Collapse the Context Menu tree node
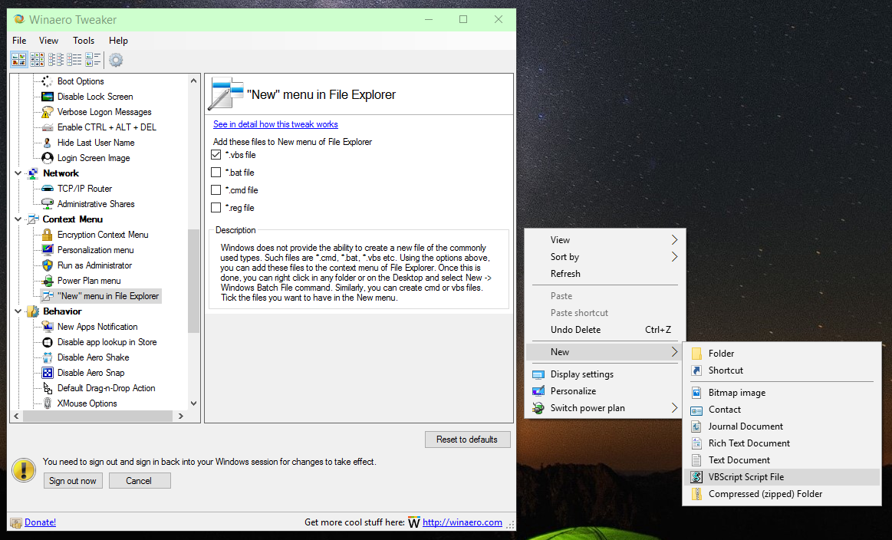 click(x=18, y=219)
